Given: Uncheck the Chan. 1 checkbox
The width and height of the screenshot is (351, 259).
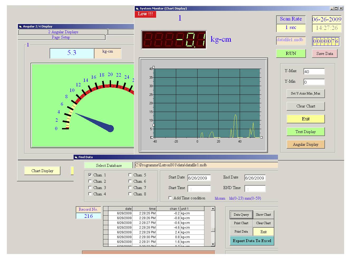Looking at the screenshot, I should (x=90, y=175).
